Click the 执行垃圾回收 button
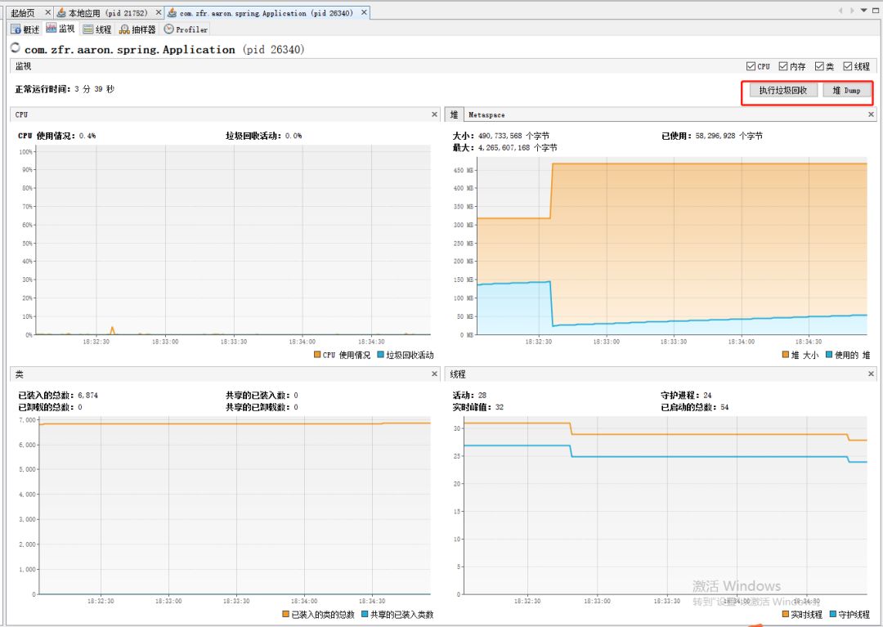This screenshot has height=627, width=883. (x=782, y=90)
